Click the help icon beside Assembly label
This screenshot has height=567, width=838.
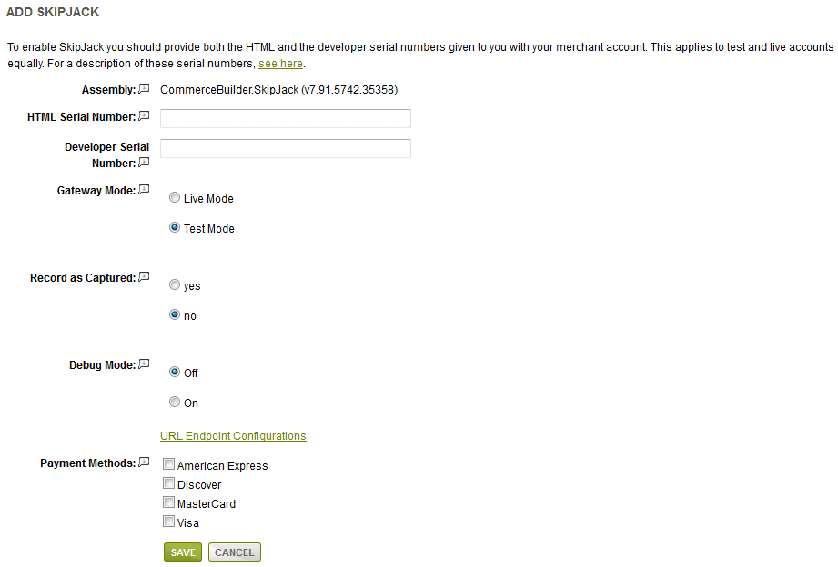coord(144,89)
